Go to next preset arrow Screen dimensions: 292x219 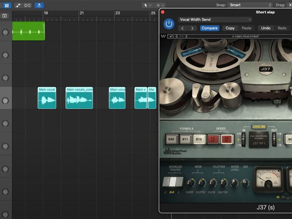click(192, 28)
